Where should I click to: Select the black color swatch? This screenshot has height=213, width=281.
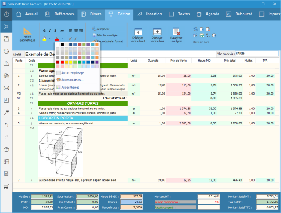(62, 44)
